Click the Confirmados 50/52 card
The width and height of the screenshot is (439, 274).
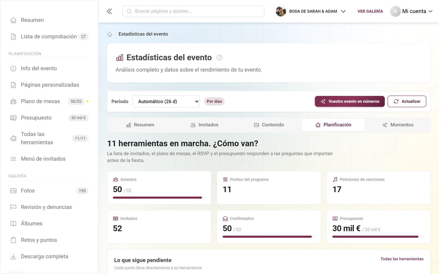click(x=269, y=227)
